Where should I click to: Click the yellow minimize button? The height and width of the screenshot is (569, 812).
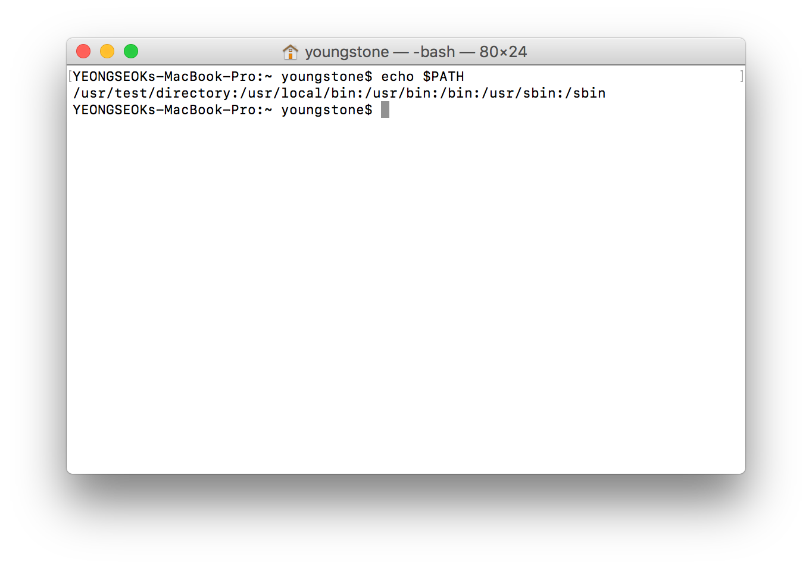click(107, 52)
